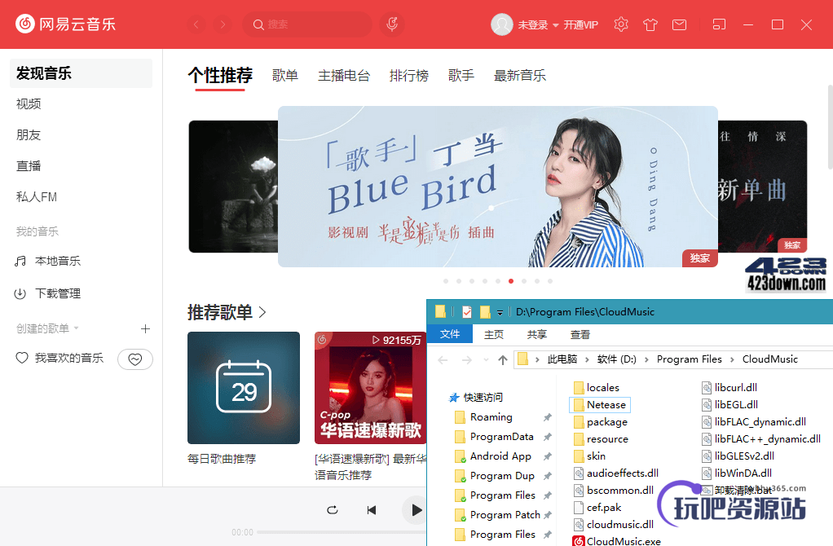Play previous track
Screen dimensions: 833x546
coord(372,510)
